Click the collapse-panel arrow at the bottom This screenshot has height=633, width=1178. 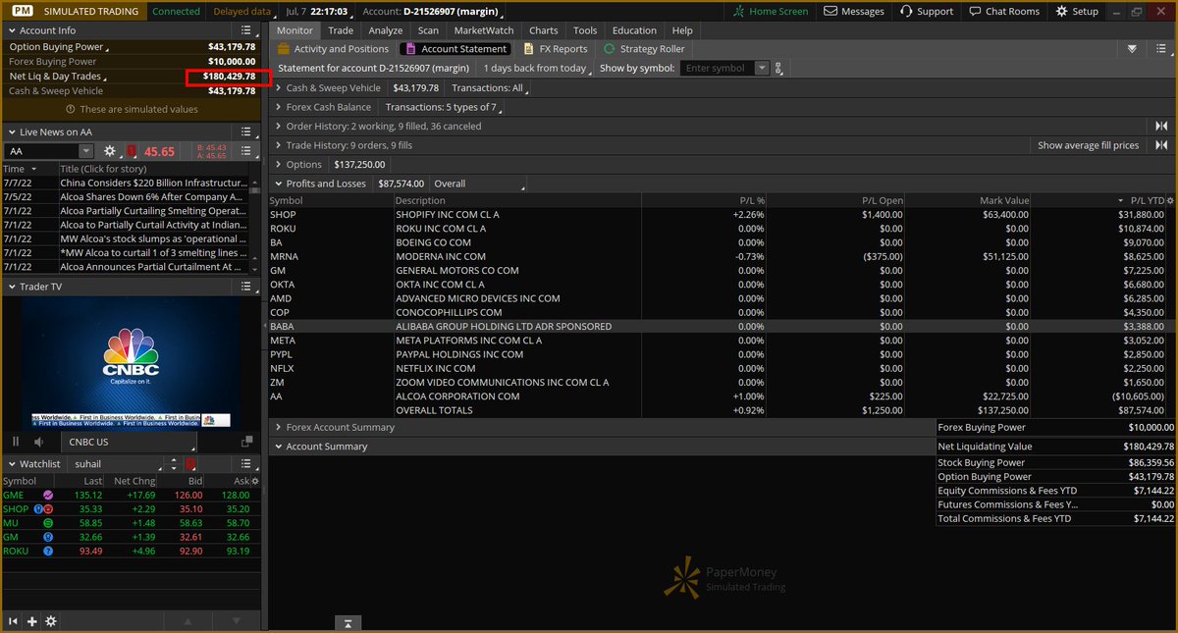[348, 623]
